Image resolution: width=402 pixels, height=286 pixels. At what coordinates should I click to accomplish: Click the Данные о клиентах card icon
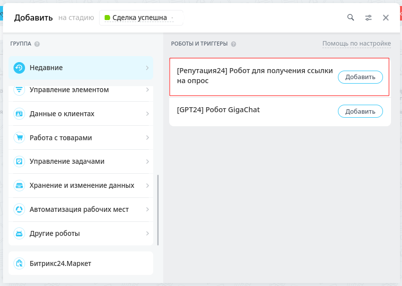click(19, 114)
